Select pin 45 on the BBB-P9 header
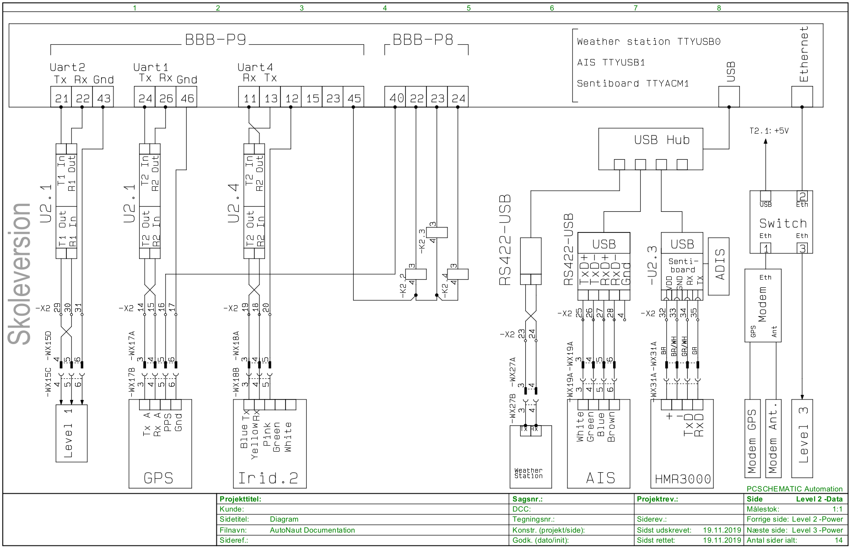The height and width of the screenshot is (550, 852). click(x=353, y=97)
